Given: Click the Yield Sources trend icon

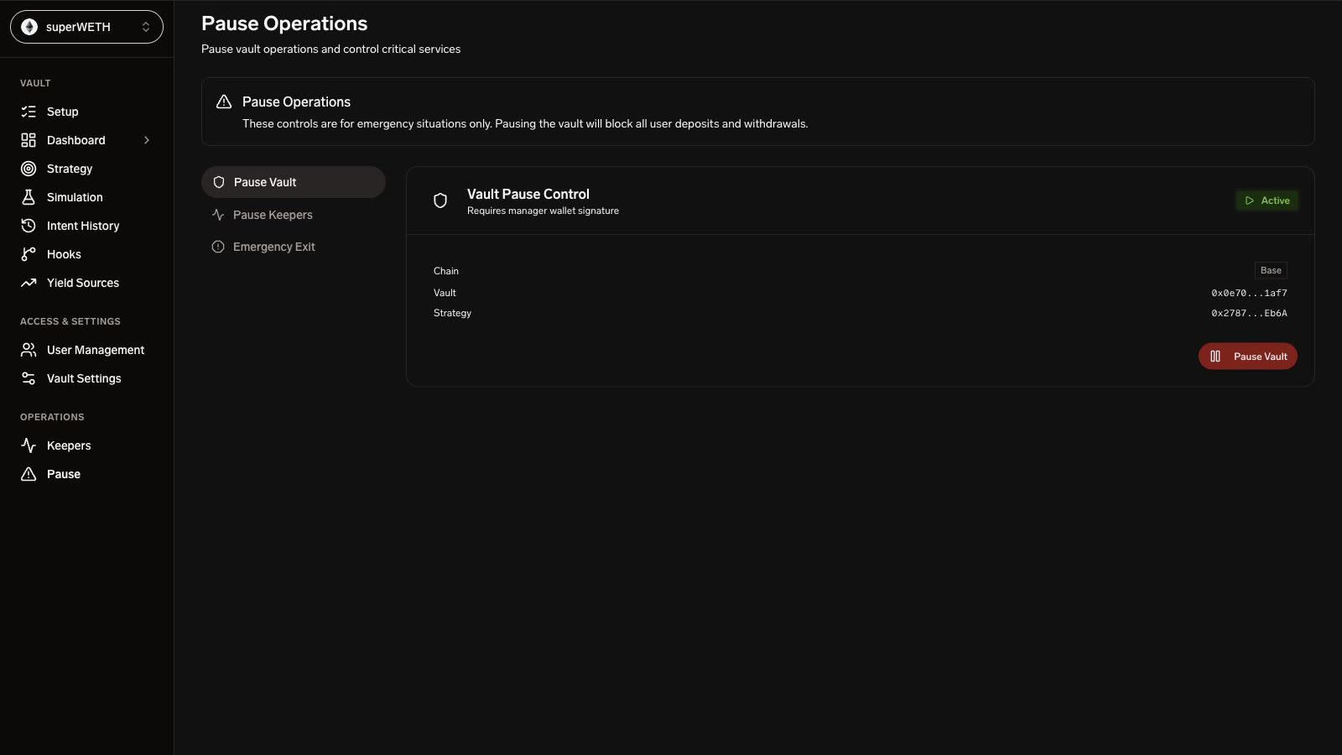Looking at the screenshot, I should click(29, 283).
